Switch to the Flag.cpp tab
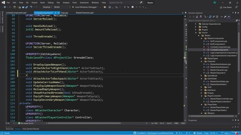Image resolution: width=241 pixels, height=135 pixels. click(64, 13)
